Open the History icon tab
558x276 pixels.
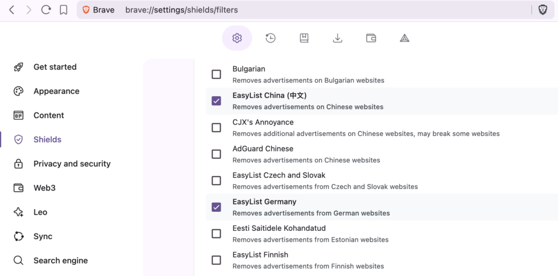pos(270,38)
